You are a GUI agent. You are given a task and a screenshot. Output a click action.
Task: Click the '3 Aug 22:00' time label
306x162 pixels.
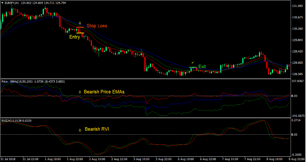tap(164, 159)
